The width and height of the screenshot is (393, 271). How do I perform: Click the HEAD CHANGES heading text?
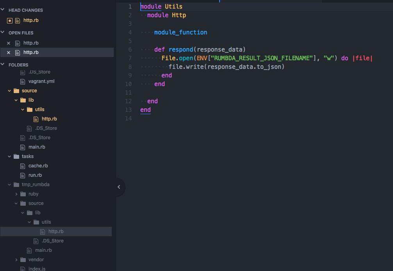pos(26,10)
